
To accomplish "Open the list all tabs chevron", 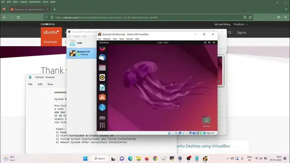I will pyautogui.click(x=286, y=9).
